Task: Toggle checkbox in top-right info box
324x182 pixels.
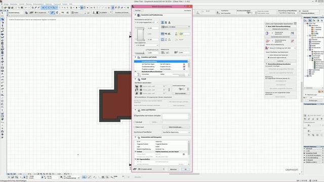Action: tap(300, 13)
